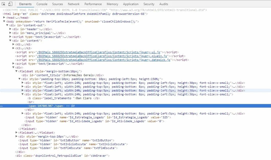Screen dimensions: 271x160
Task: Select the Id_Estrategia_Logado hidden input row
Action: [98, 117]
